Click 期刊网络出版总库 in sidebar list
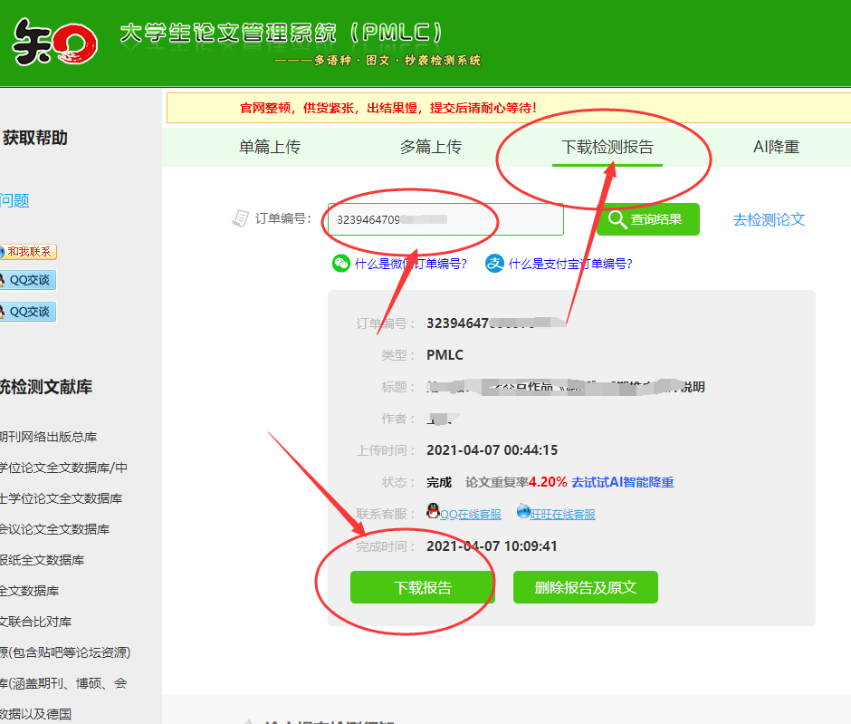 click(x=49, y=438)
